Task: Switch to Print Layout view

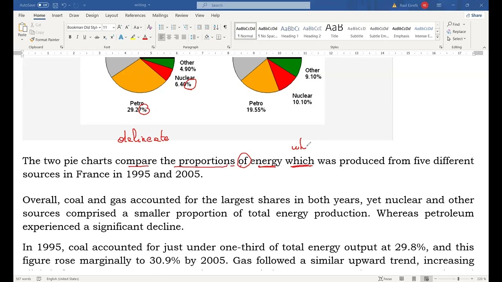Action: pos(414,278)
